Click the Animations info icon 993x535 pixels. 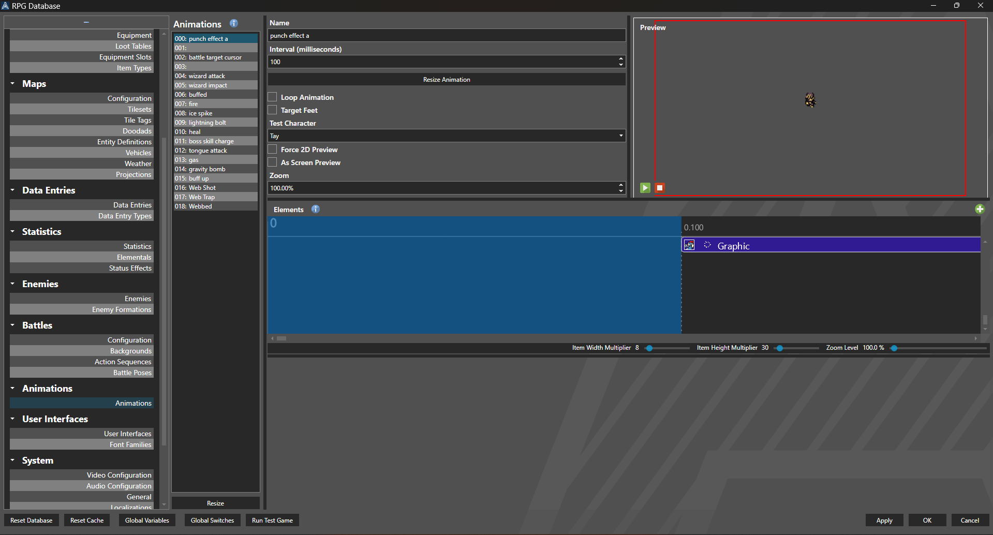click(233, 23)
